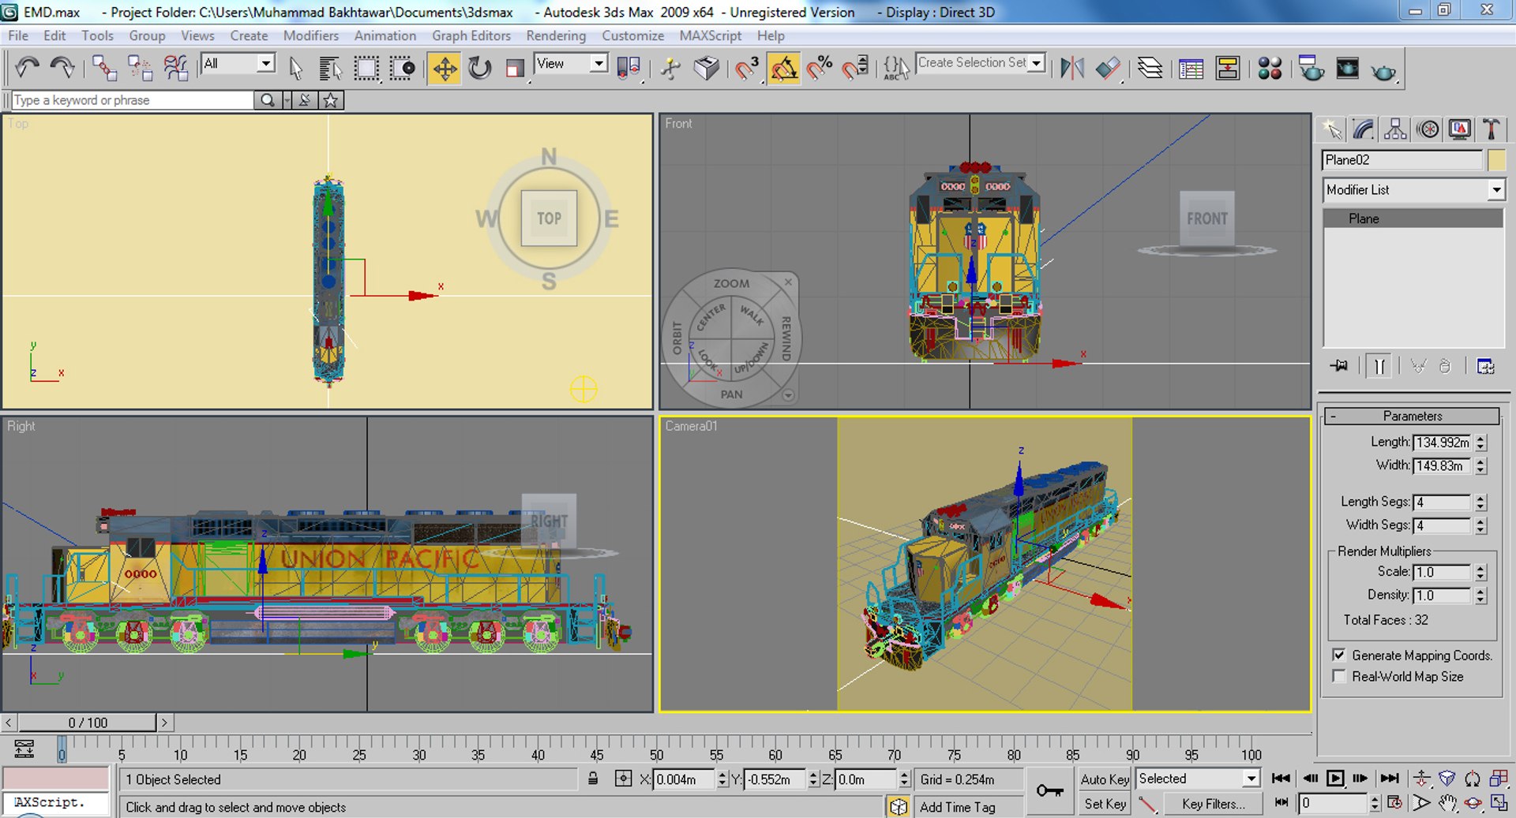Activate the Select and Move tool
Screen dimensions: 1516x818
click(x=445, y=69)
